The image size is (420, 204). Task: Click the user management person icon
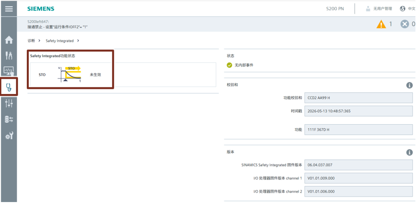click(368, 9)
